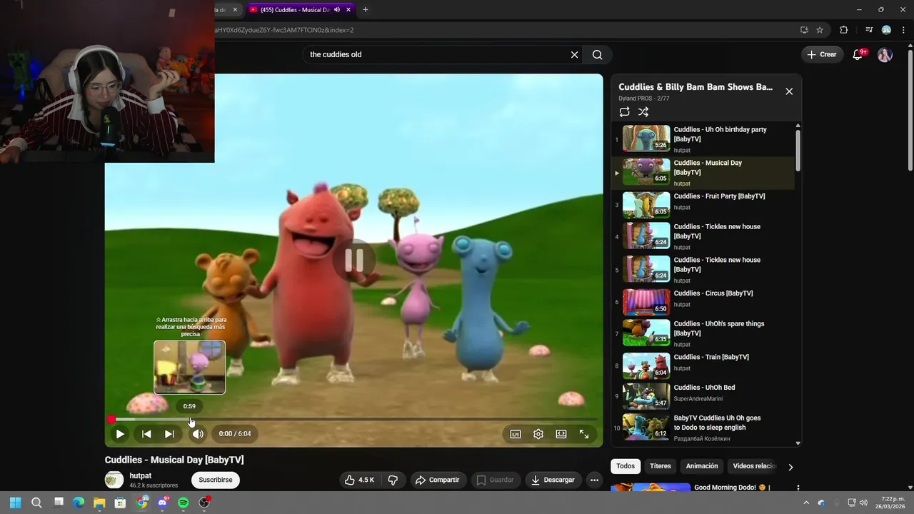The height and width of the screenshot is (514, 914).
Task: Select the Todos filter chip
Action: point(626,466)
